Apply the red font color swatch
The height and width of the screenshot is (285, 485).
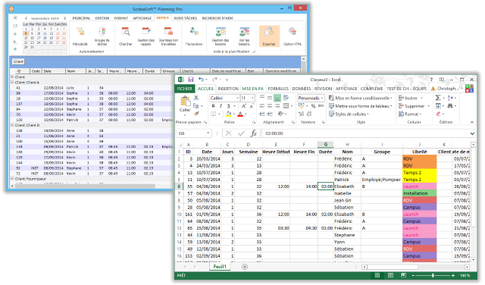click(x=240, y=114)
